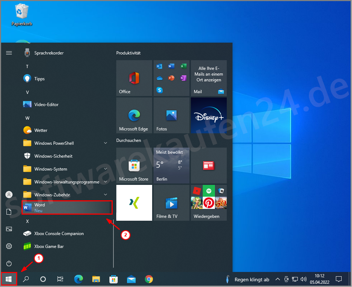Open Pictures icon in Start sidebar
Viewport: 352px width, 287px height.
(9, 229)
